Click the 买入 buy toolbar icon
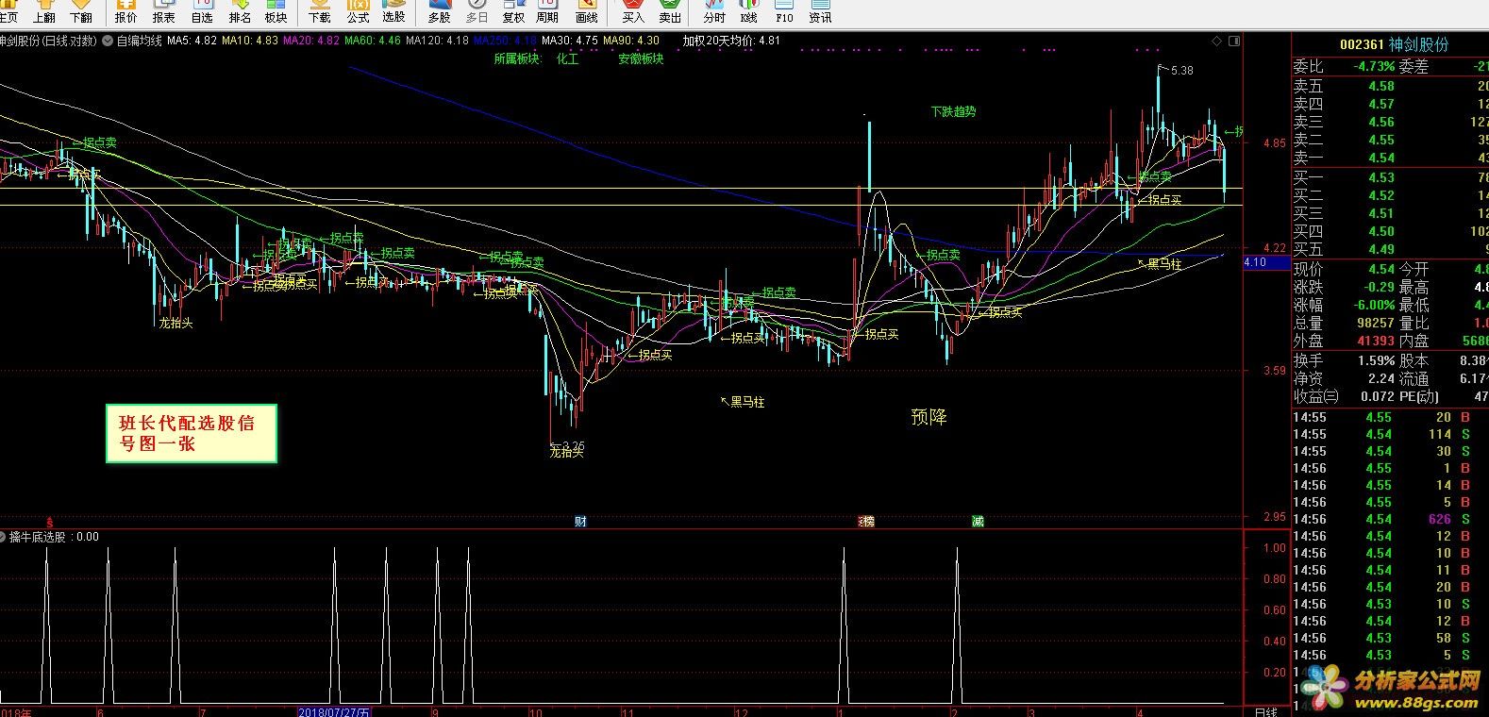Viewport: 1489px width, 717px height. pyautogui.click(x=633, y=11)
